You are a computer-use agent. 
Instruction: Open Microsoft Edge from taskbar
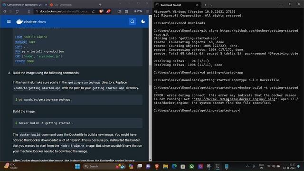click(174, 166)
